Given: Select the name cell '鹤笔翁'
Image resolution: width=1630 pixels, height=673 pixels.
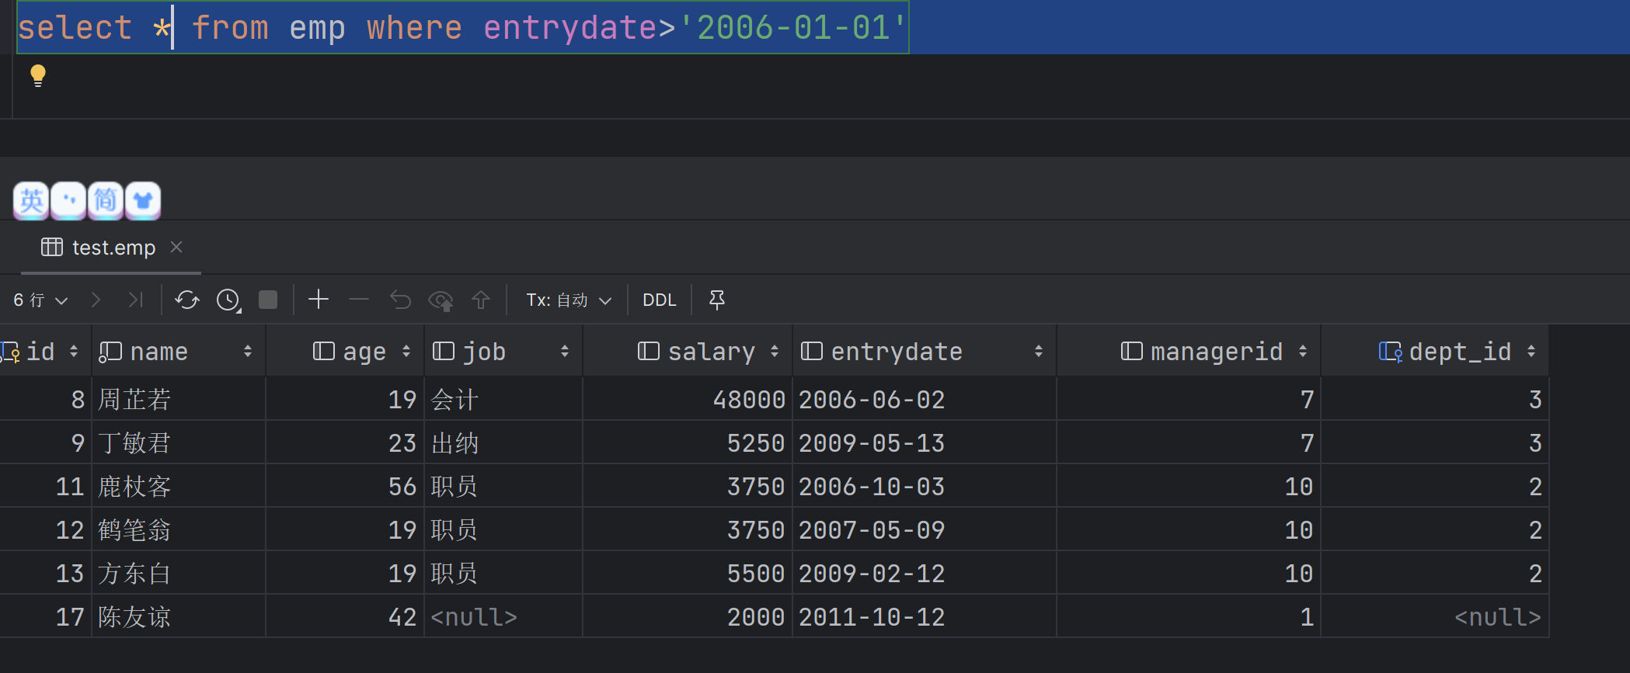Looking at the screenshot, I should (179, 529).
